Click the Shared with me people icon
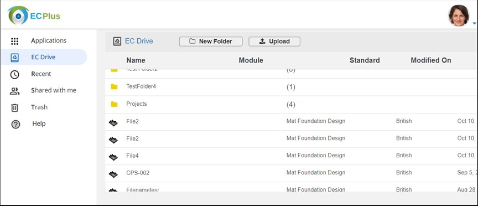Image resolution: width=478 pixels, height=206 pixels. click(x=14, y=91)
